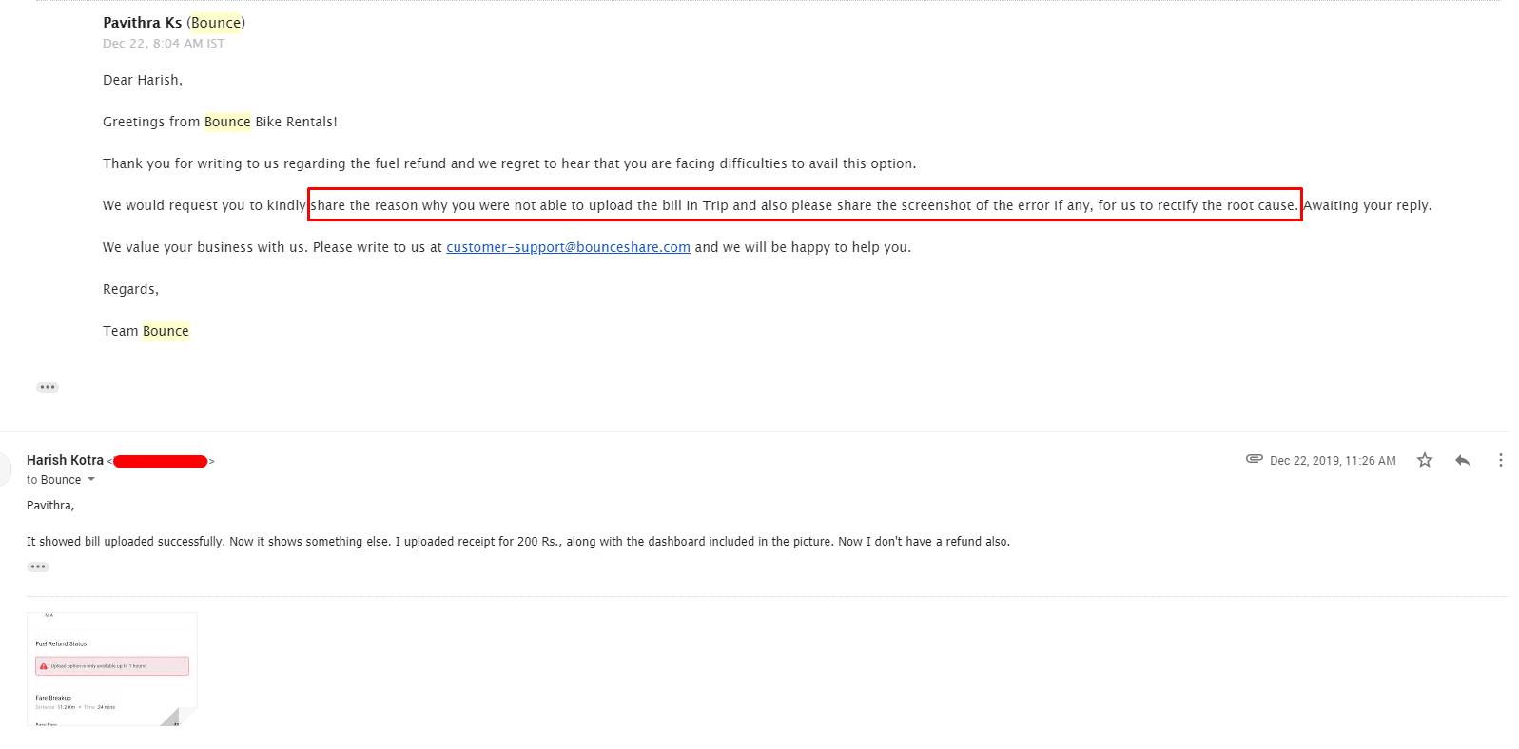1519x749 pixels.
Task: Click the paperclip attachment icon
Action: (1254, 459)
